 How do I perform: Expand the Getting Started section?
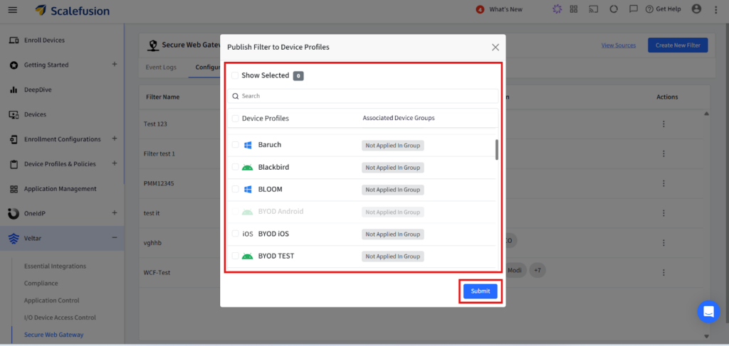pyautogui.click(x=115, y=65)
